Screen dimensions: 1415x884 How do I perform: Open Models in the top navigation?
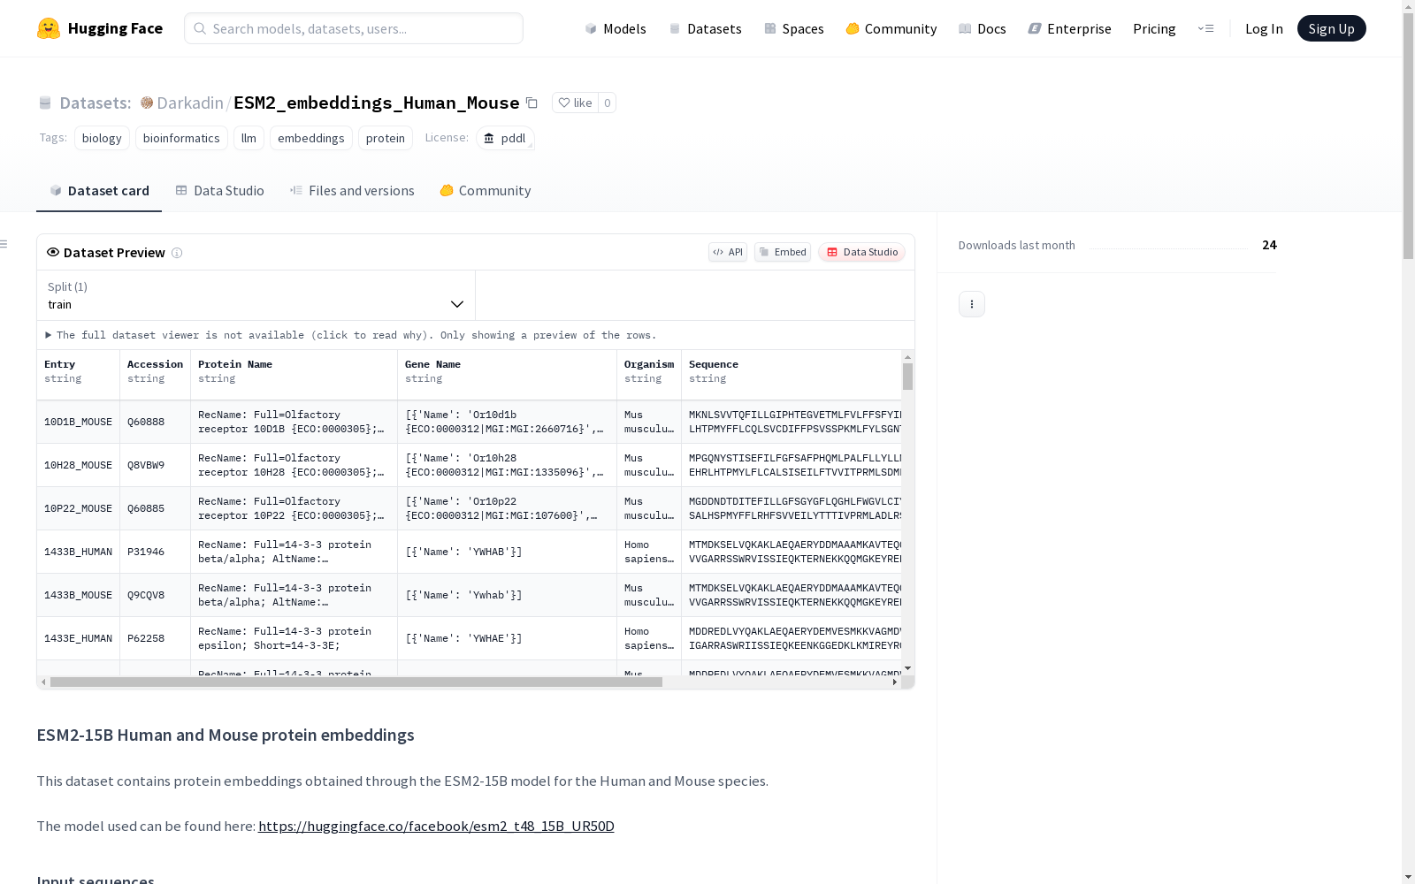tap(616, 28)
